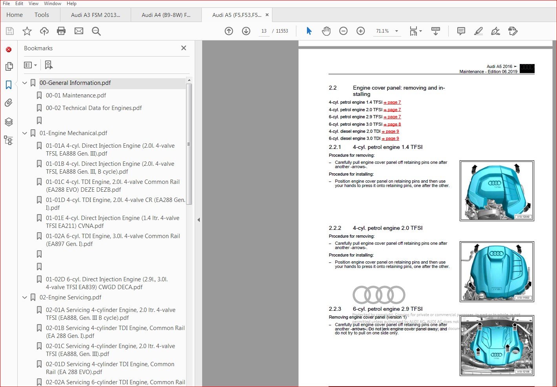Screen dimensions: 557x387
Task: Print the document using printer icon
Action: (61, 31)
